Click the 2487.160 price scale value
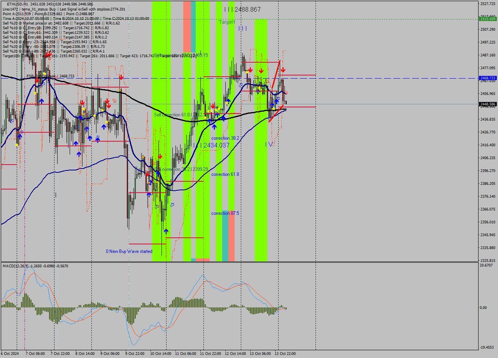Image resolution: width=498 pixels, height=358 pixels. point(488,55)
